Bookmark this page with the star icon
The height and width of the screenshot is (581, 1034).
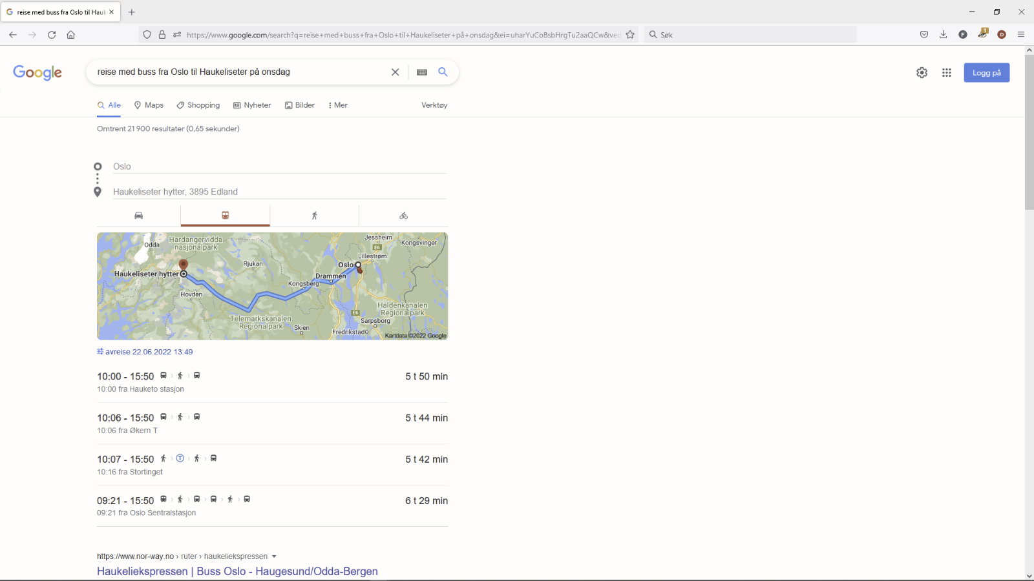tap(630, 35)
